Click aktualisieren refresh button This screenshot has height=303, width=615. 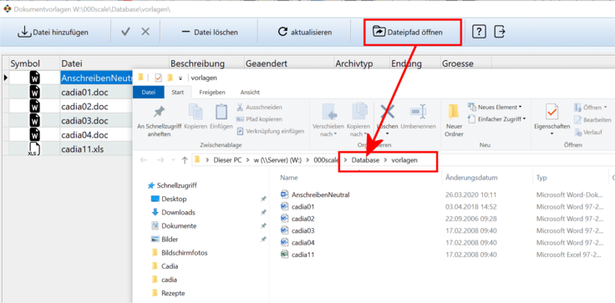pyautogui.click(x=305, y=33)
